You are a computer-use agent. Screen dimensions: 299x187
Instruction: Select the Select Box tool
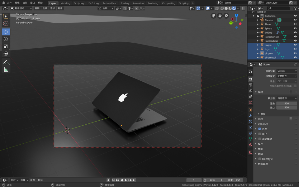6,17
